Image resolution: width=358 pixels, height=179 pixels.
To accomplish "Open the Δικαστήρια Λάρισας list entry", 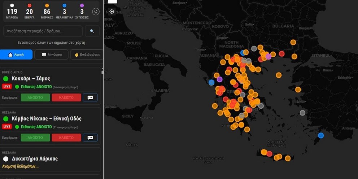I will tap(35, 159).
